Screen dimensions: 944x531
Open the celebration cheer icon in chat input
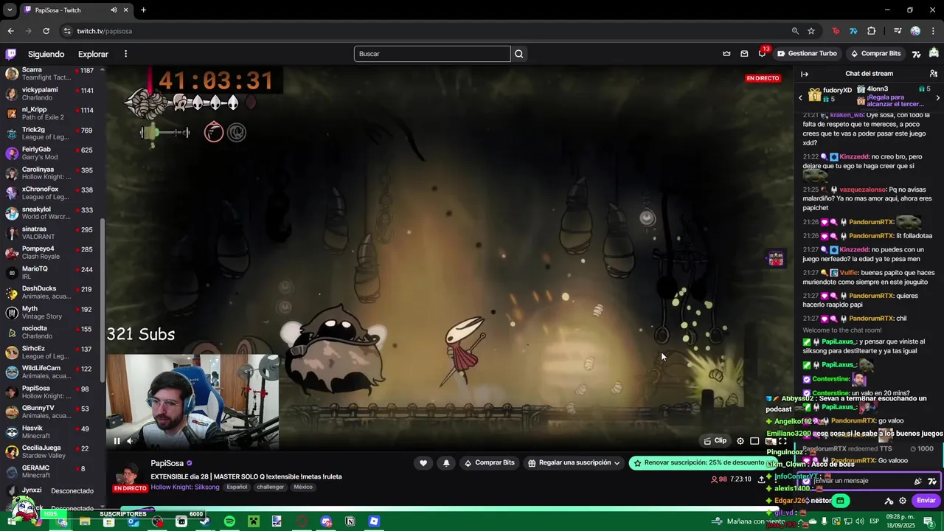point(917,481)
